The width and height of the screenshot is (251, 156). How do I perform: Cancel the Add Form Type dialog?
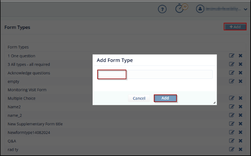click(139, 98)
